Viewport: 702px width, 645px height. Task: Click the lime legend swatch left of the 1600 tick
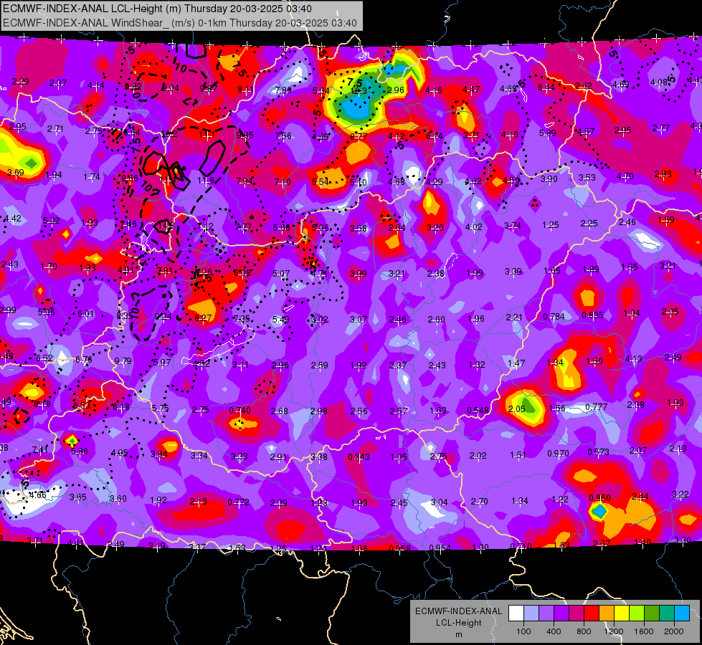click(637, 613)
